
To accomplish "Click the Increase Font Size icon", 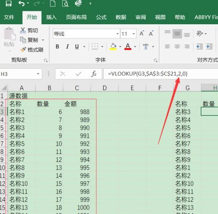I will (142, 33).
